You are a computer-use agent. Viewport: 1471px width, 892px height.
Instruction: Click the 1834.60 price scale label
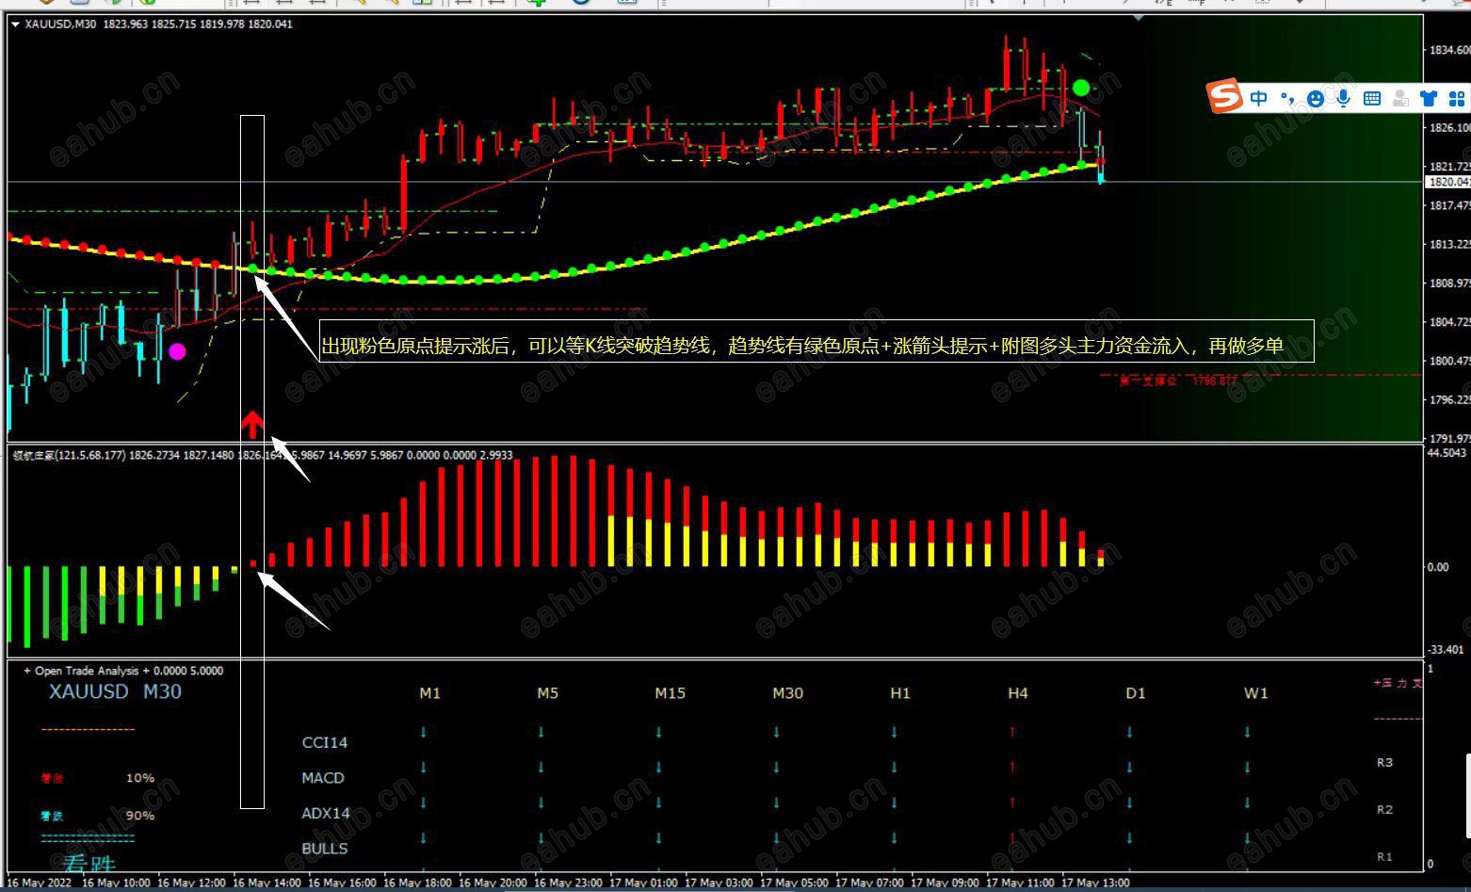1450,50
